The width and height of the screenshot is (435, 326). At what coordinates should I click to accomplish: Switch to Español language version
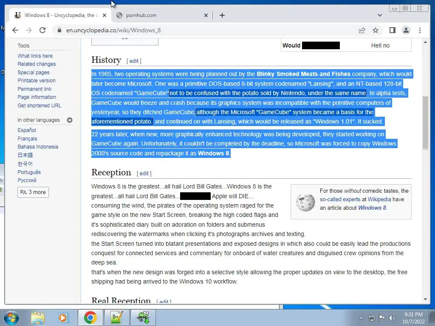[27, 130]
